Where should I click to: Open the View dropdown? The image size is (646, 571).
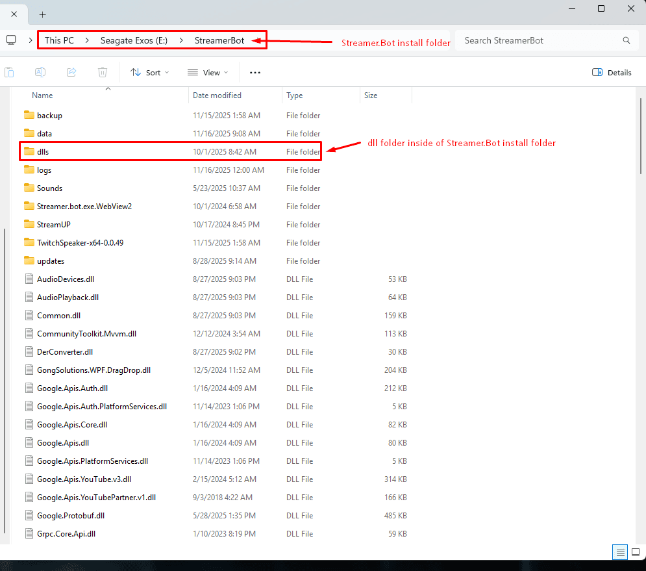coord(207,72)
